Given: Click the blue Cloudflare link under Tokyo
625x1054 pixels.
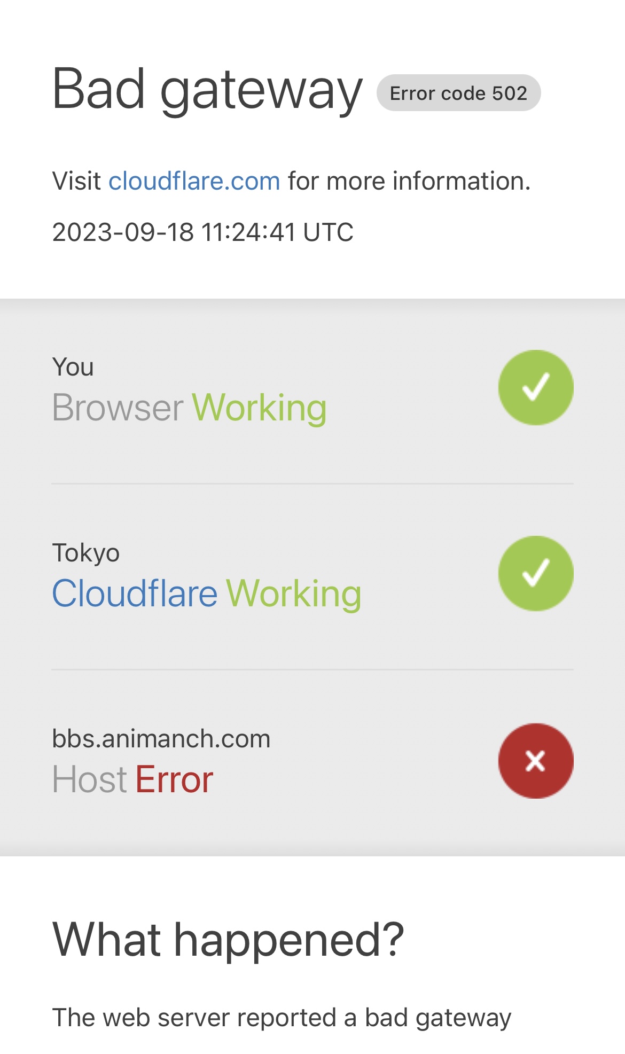Looking at the screenshot, I should (135, 594).
